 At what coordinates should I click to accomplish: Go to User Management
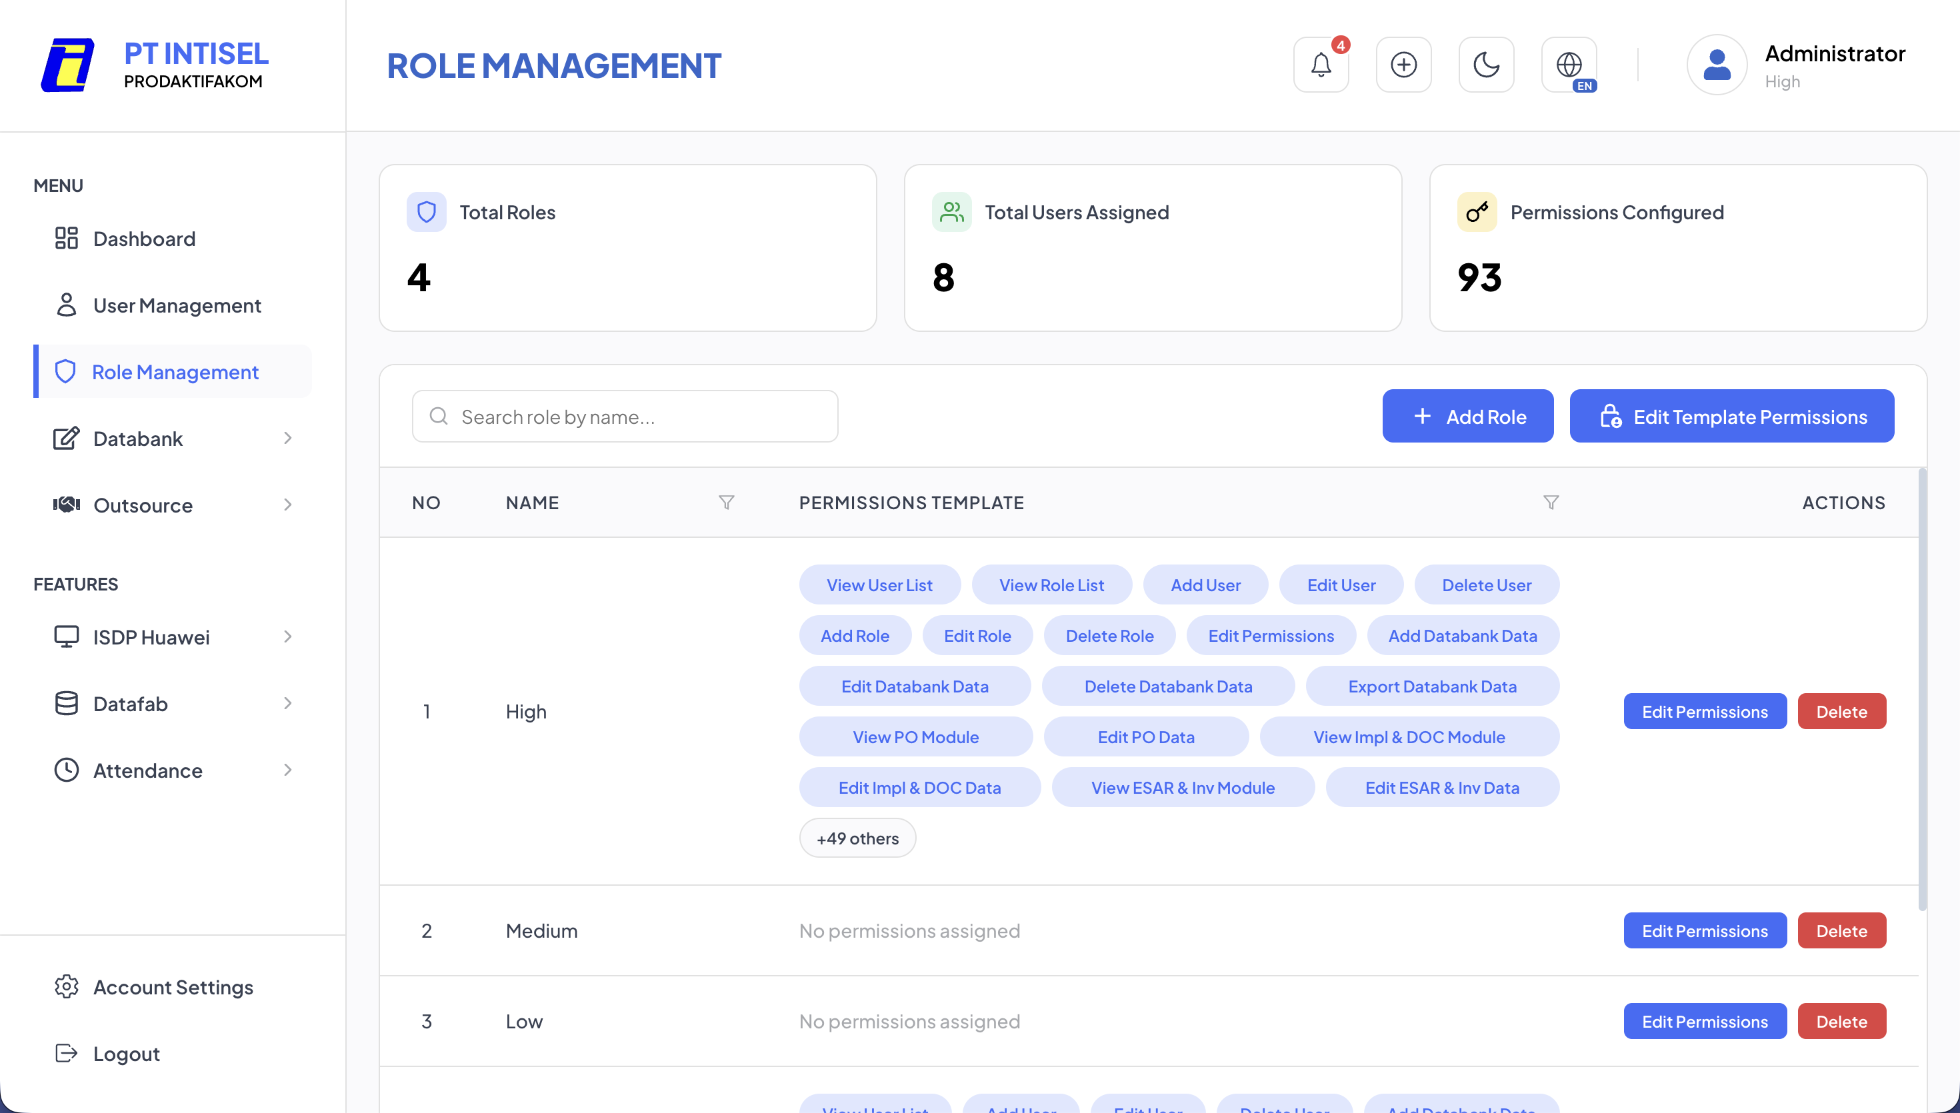click(173, 305)
